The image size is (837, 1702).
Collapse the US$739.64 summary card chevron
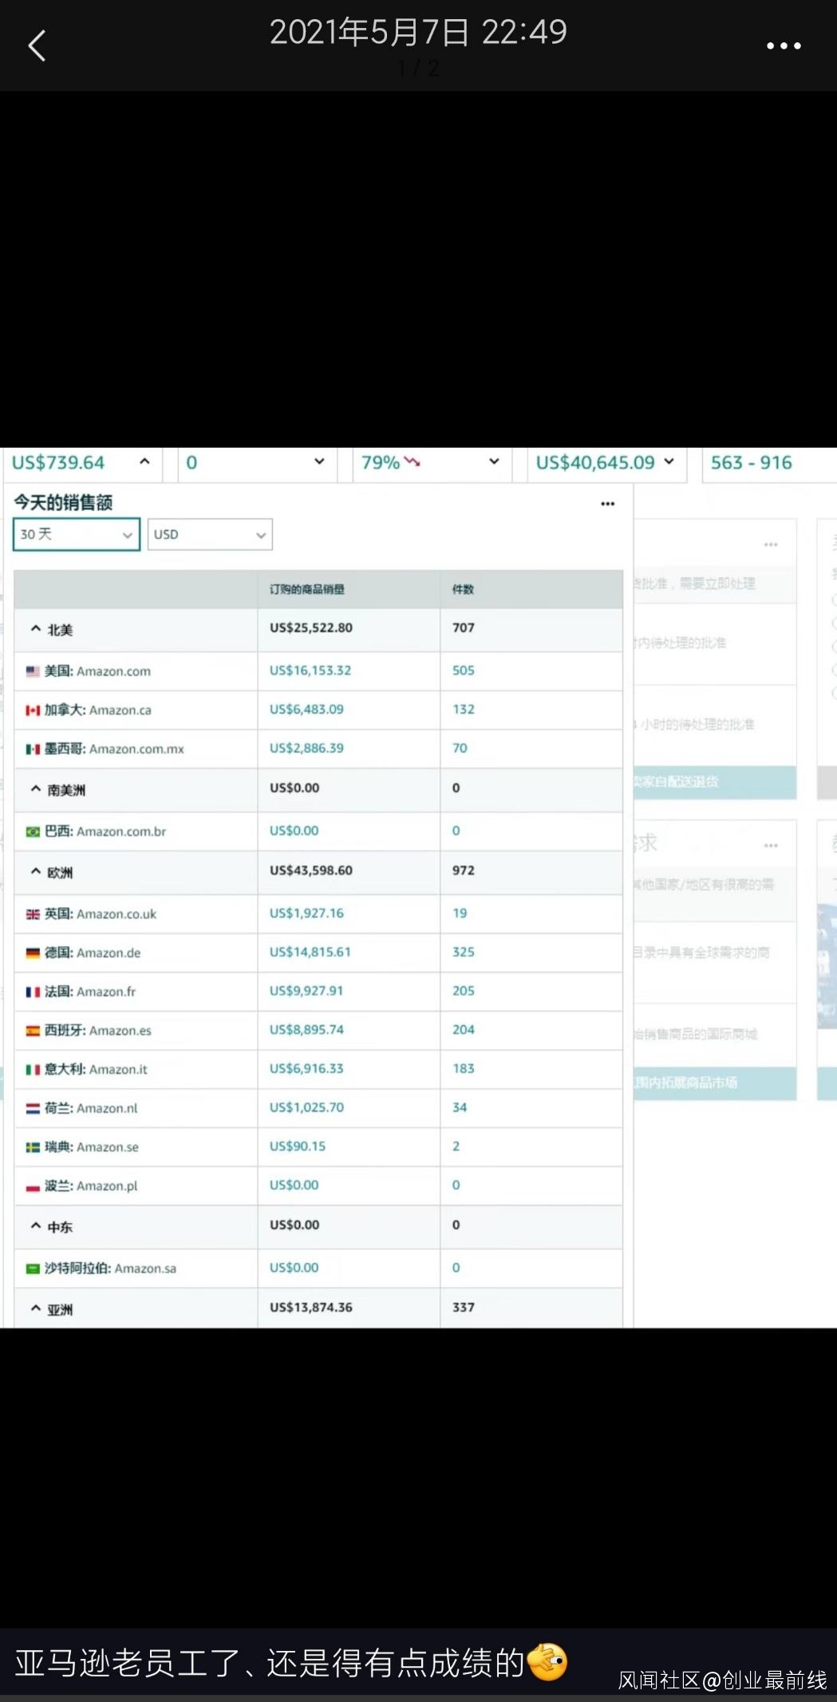(x=144, y=461)
